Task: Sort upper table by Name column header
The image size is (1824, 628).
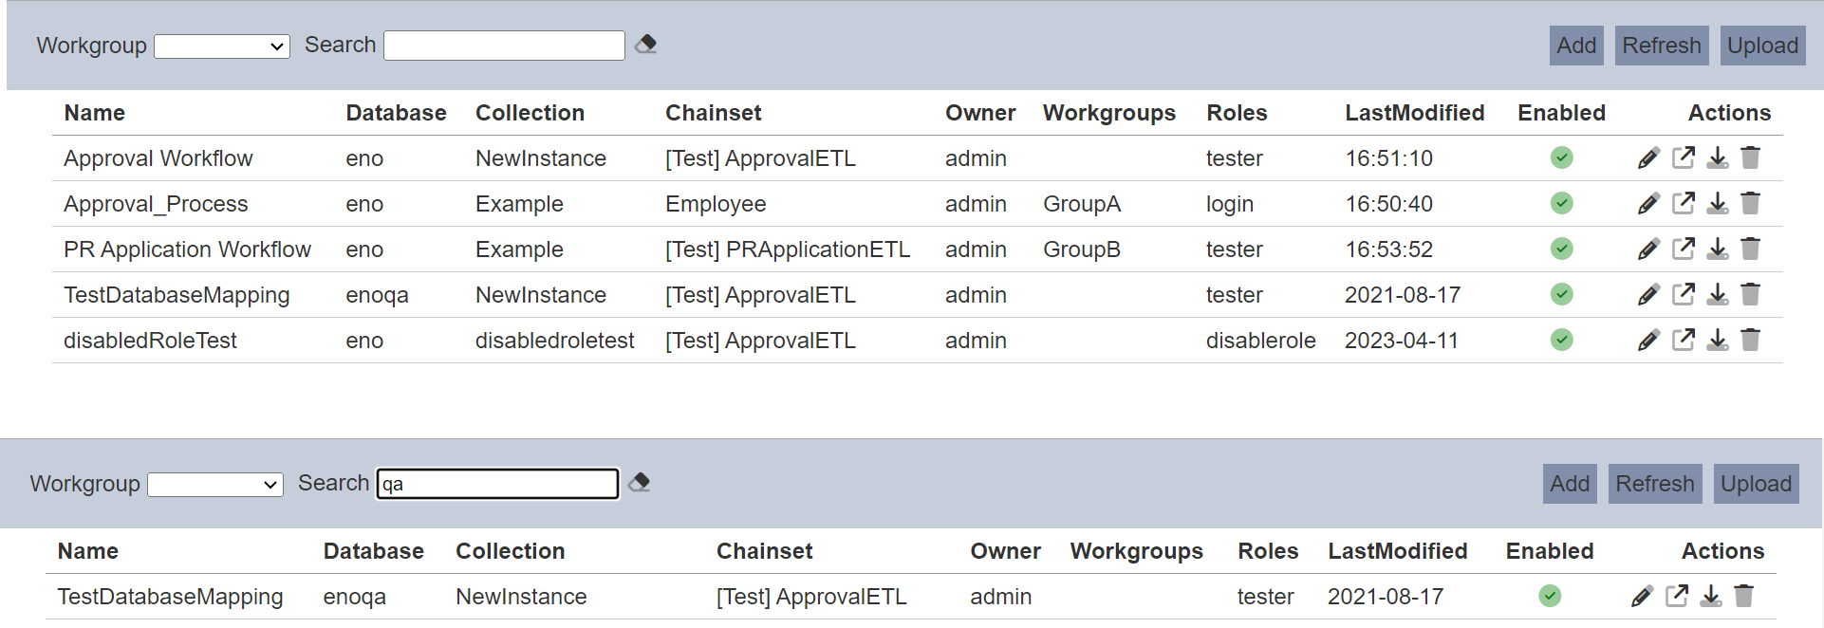Action: point(95,113)
